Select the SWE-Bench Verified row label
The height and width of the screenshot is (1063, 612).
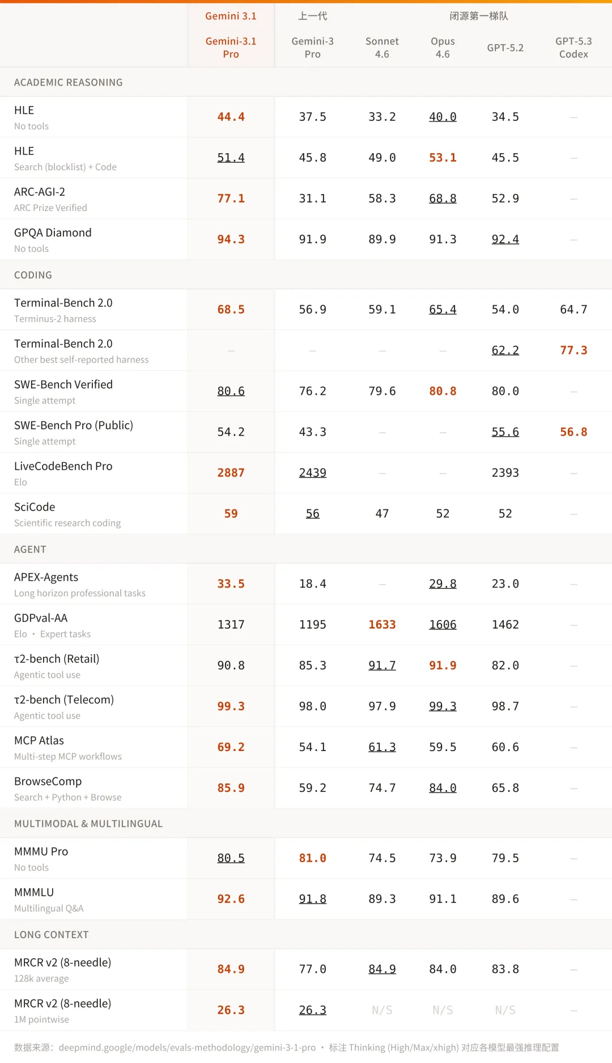[x=63, y=385]
